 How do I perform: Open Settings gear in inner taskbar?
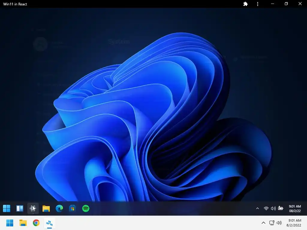click(33, 208)
